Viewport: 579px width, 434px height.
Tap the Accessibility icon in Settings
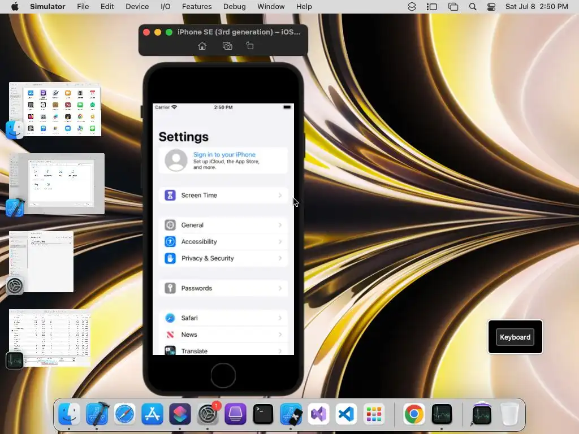pyautogui.click(x=170, y=241)
